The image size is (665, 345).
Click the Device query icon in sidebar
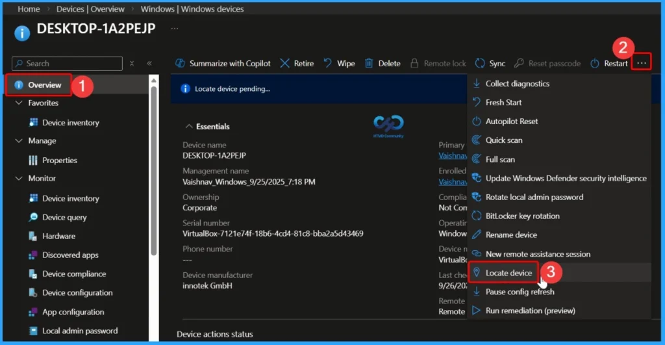tap(33, 217)
